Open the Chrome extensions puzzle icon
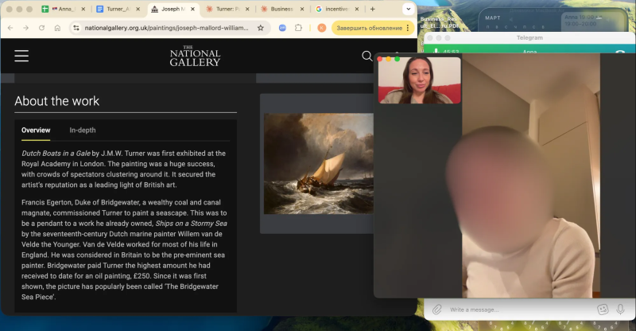The image size is (636, 331). (x=299, y=28)
